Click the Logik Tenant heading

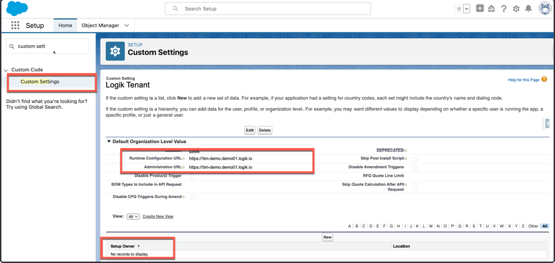click(128, 85)
